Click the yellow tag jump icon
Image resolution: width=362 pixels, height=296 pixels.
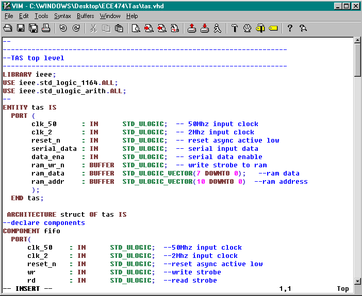tap(273, 28)
